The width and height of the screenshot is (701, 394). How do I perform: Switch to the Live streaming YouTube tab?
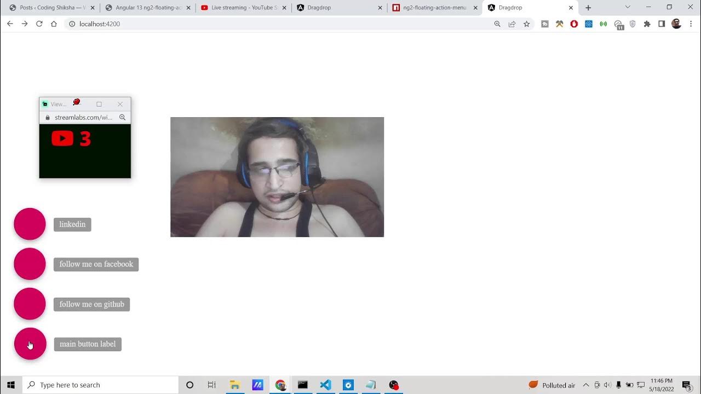242,8
